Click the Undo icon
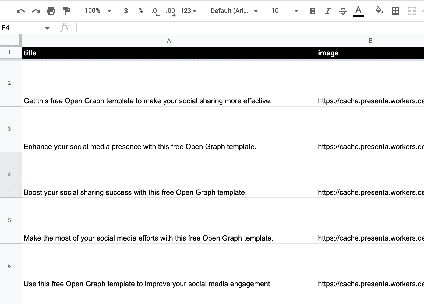Screen dimensions: 424x304 (x=21, y=11)
